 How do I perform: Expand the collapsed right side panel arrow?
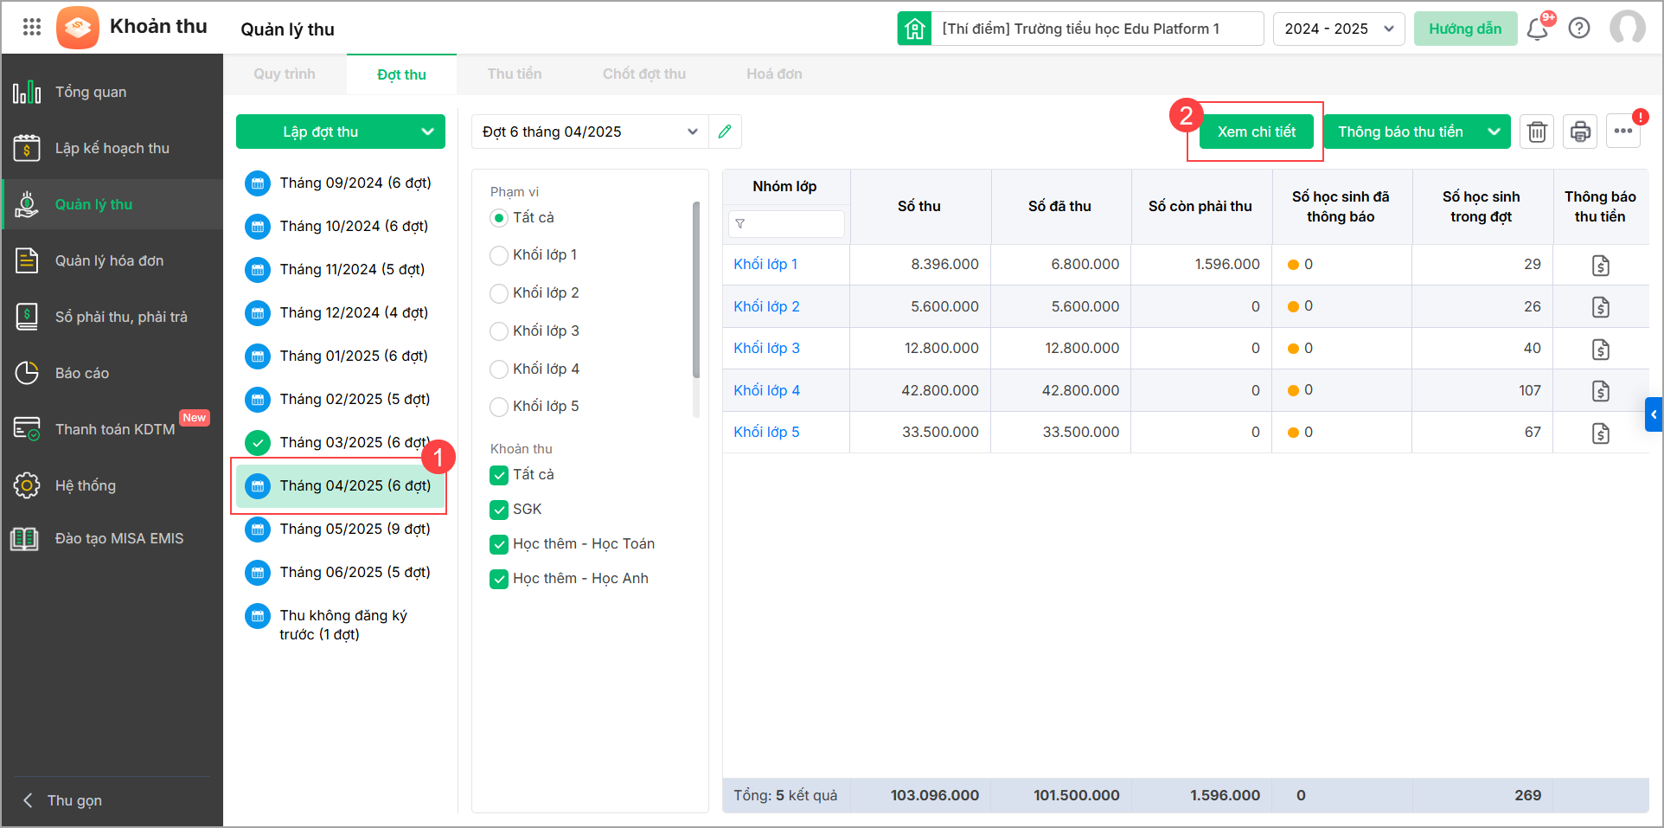[1654, 414]
